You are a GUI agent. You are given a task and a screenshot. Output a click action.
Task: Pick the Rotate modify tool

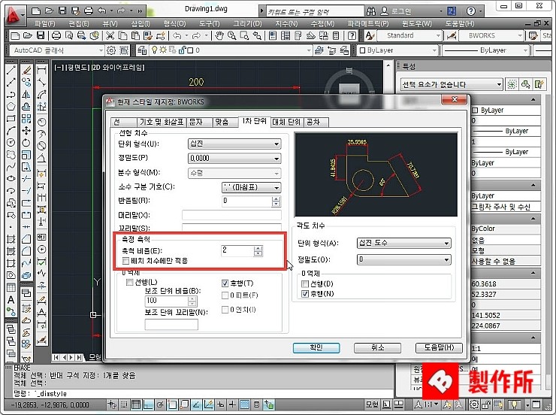click(26, 143)
